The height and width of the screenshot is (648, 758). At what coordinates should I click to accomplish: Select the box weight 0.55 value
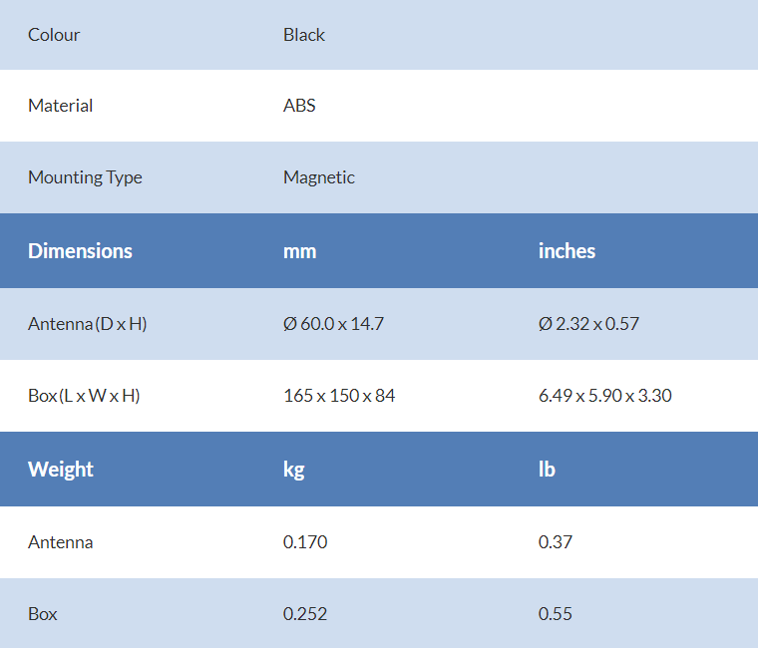click(x=556, y=614)
